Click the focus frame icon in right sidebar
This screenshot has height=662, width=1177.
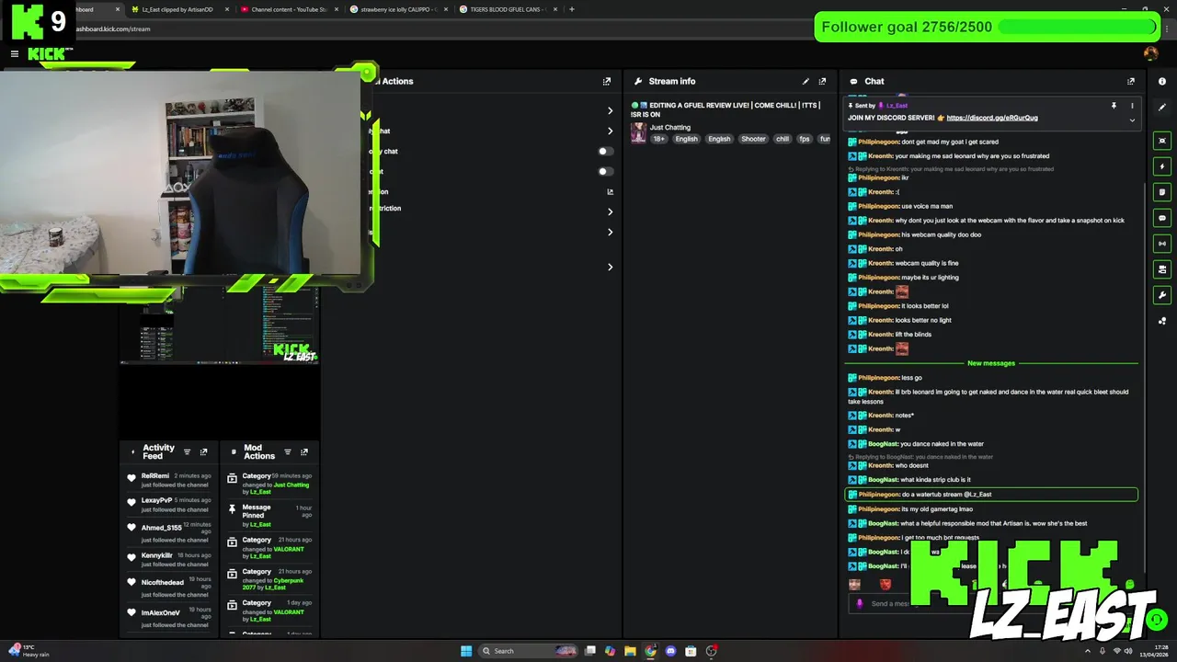(1162, 141)
